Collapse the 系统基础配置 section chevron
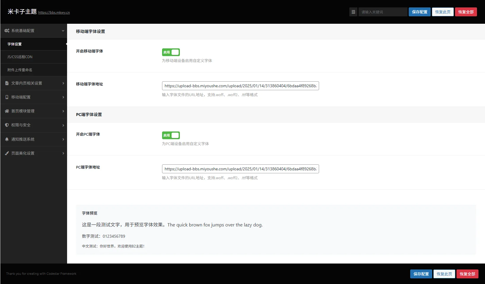Viewport: 485px width, 284px height. click(63, 31)
